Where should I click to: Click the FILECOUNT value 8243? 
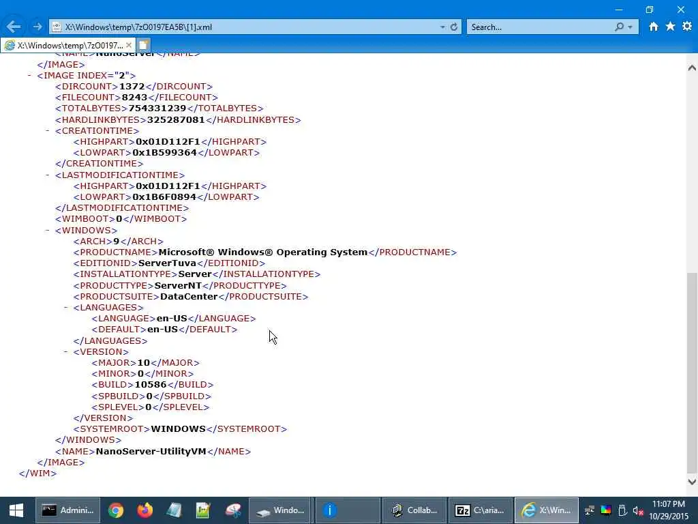click(134, 97)
